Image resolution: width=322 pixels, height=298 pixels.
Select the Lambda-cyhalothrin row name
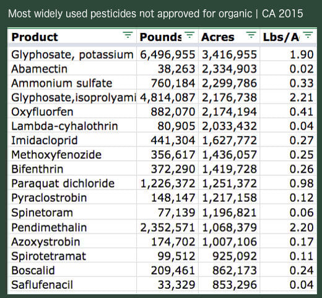(x=64, y=126)
